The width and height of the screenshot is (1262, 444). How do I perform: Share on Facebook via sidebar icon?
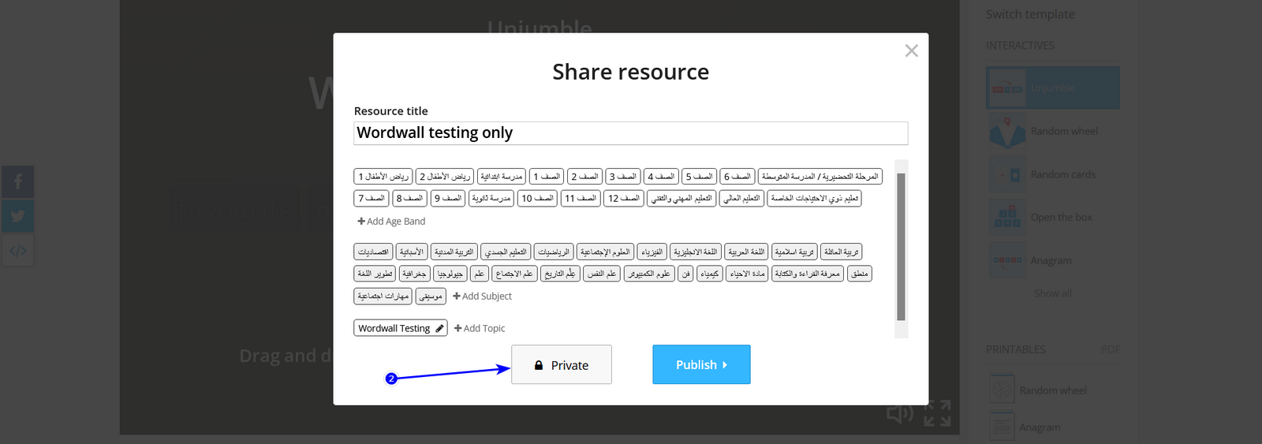(17, 183)
